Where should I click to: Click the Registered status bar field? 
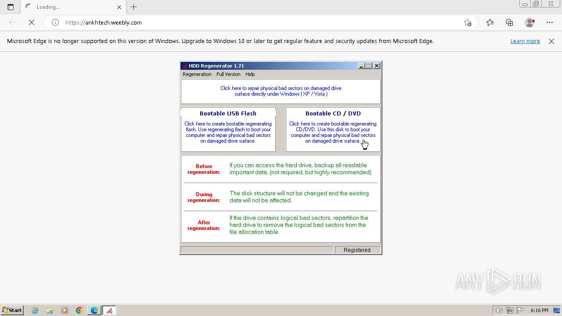(357, 250)
